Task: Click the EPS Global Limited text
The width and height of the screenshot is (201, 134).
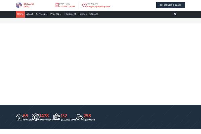Action: 28,5
